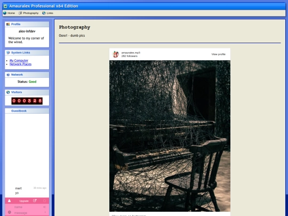Click the "Osno1 - dumb pics" subtitle
This screenshot has height=216, width=288.
[72, 35]
